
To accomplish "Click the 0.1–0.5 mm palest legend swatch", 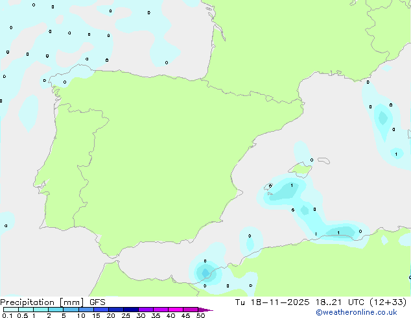I will coord(11,310).
